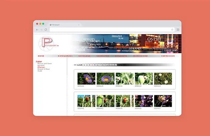The image size is (210, 136).
Task: Select the Pflanzen category in the sidebar
Action: pos(42,67)
